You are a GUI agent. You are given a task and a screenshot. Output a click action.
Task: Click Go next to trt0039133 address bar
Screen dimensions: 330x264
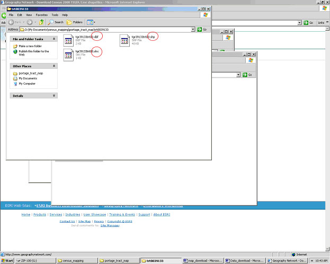point(202,30)
